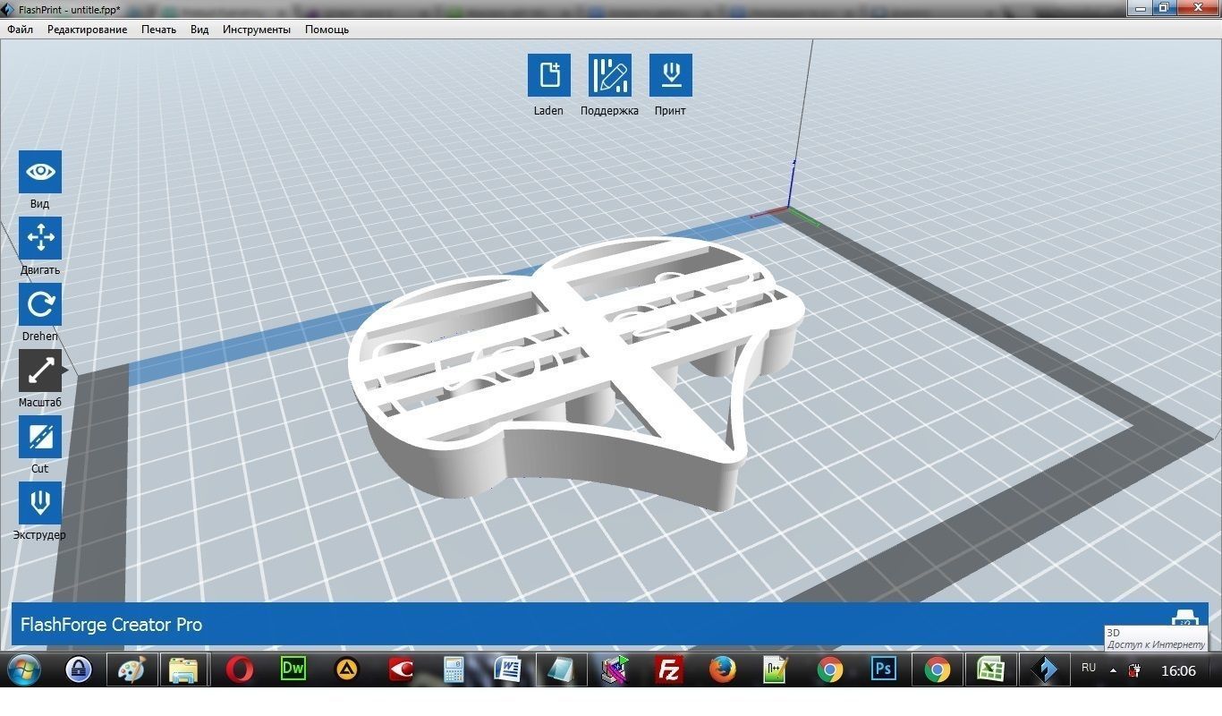Select the Drehen rotate tool
Viewport: 1222px width, 716px height.
coord(40,304)
